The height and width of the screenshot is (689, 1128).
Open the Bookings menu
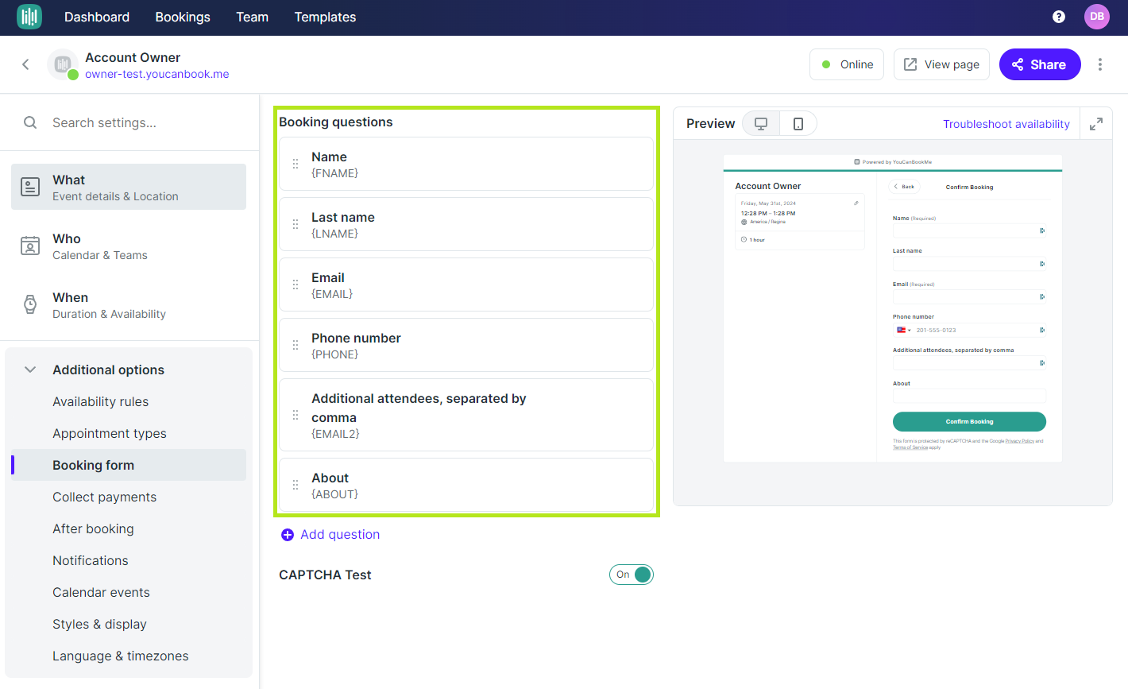point(183,17)
